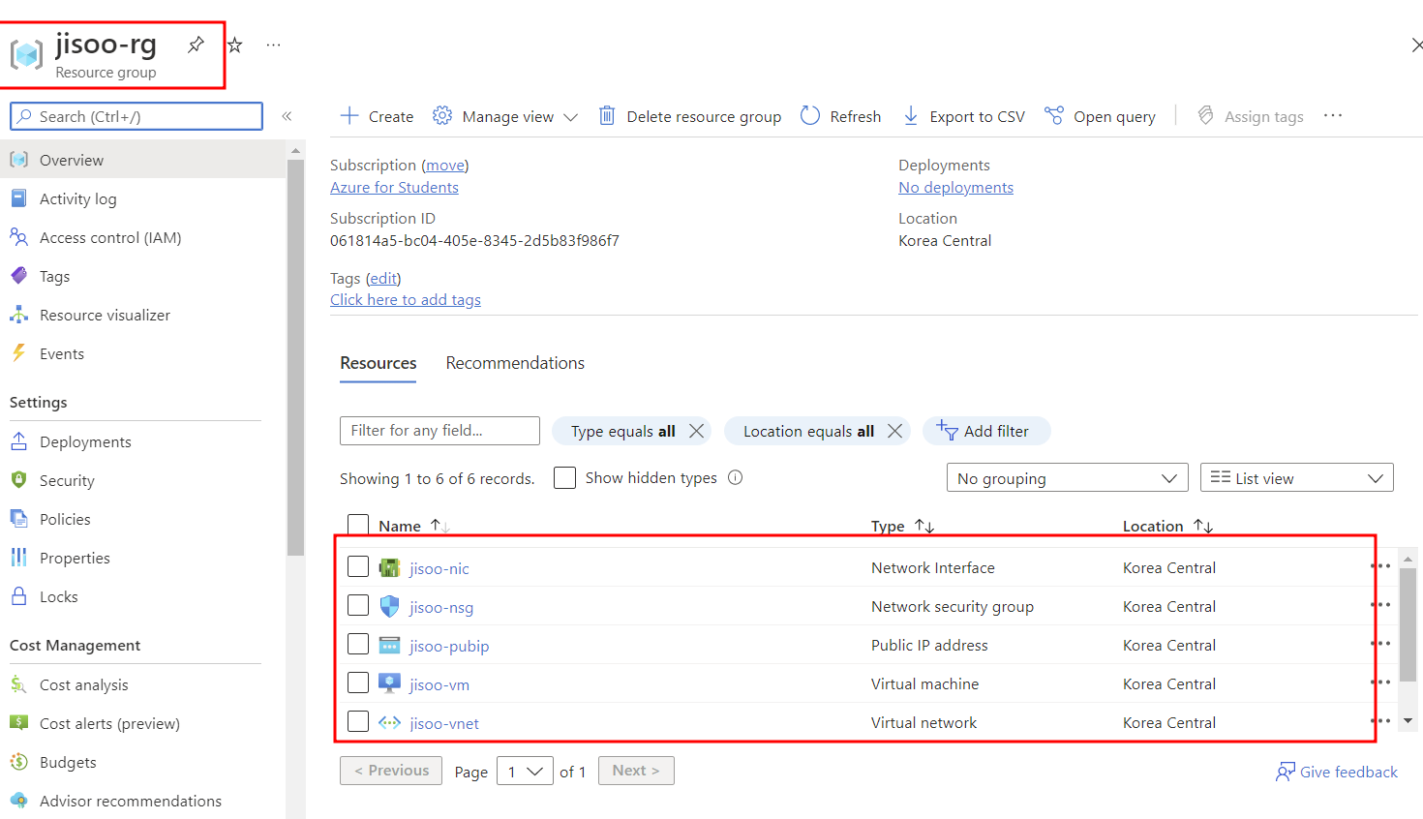The height and width of the screenshot is (819, 1423).
Task: Sort by Type column arrow
Action: coord(924,526)
